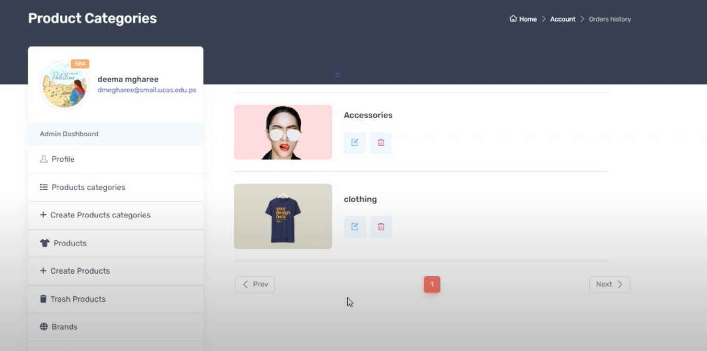Viewport: 707px width, 351px height.
Task: Click the Orders history breadcrumb text
Action: pyautogui.click(x=610, y=19)
